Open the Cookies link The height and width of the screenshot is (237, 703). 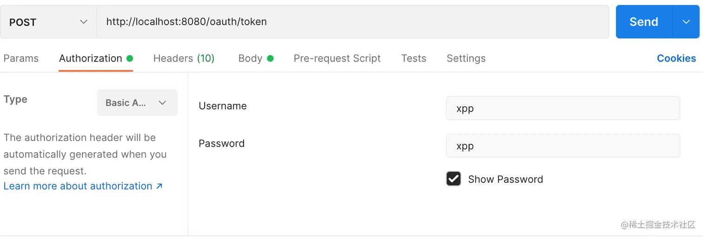pyautogui.click(x=676, y=58)
